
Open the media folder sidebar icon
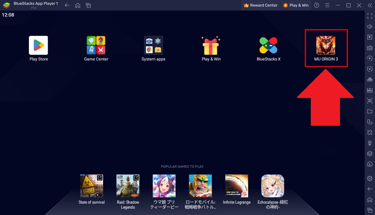370,111
